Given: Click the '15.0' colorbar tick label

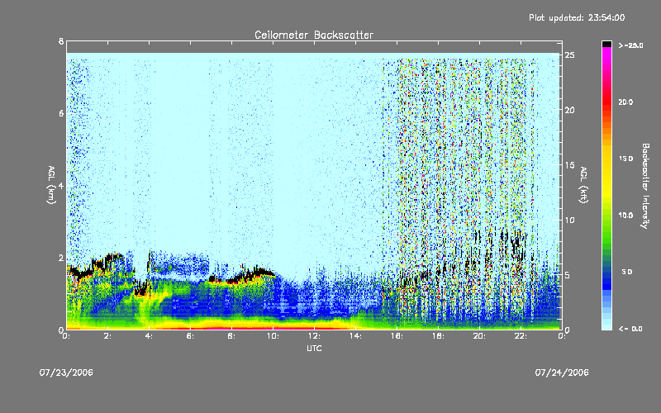Looking at the screenshot, I should pos(625,159).
